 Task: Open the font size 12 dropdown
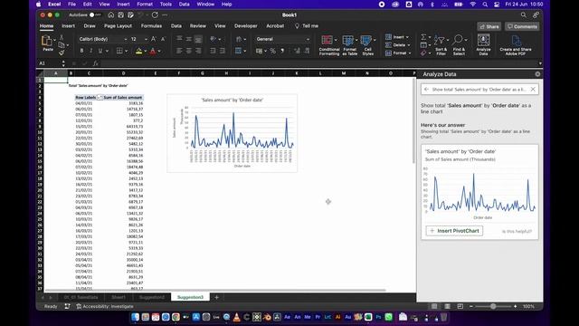[x=146, y=39]
